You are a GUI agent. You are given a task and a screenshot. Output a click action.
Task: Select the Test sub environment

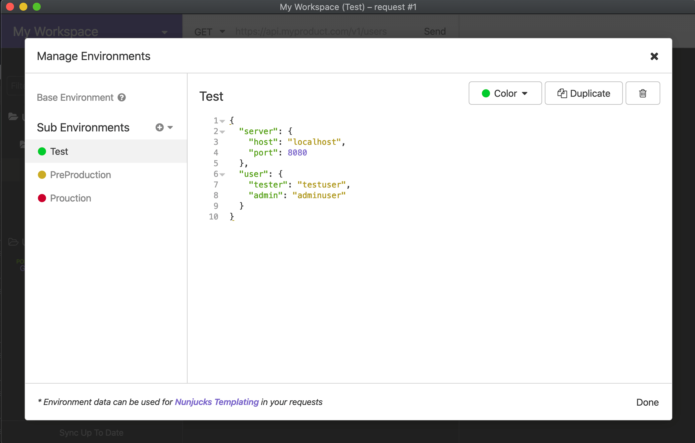[59, 151]
